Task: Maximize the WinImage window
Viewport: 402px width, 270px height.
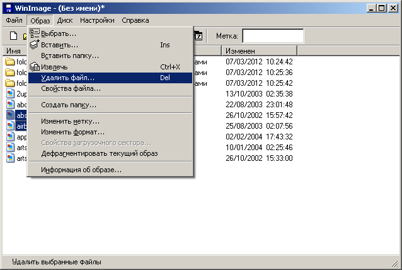Action: tap(381, 8)
